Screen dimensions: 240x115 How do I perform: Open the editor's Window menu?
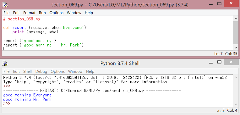tap(74, 13)
